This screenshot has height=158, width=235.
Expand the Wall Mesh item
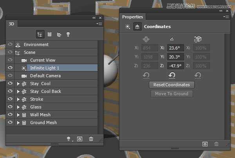tap(18, 115)
